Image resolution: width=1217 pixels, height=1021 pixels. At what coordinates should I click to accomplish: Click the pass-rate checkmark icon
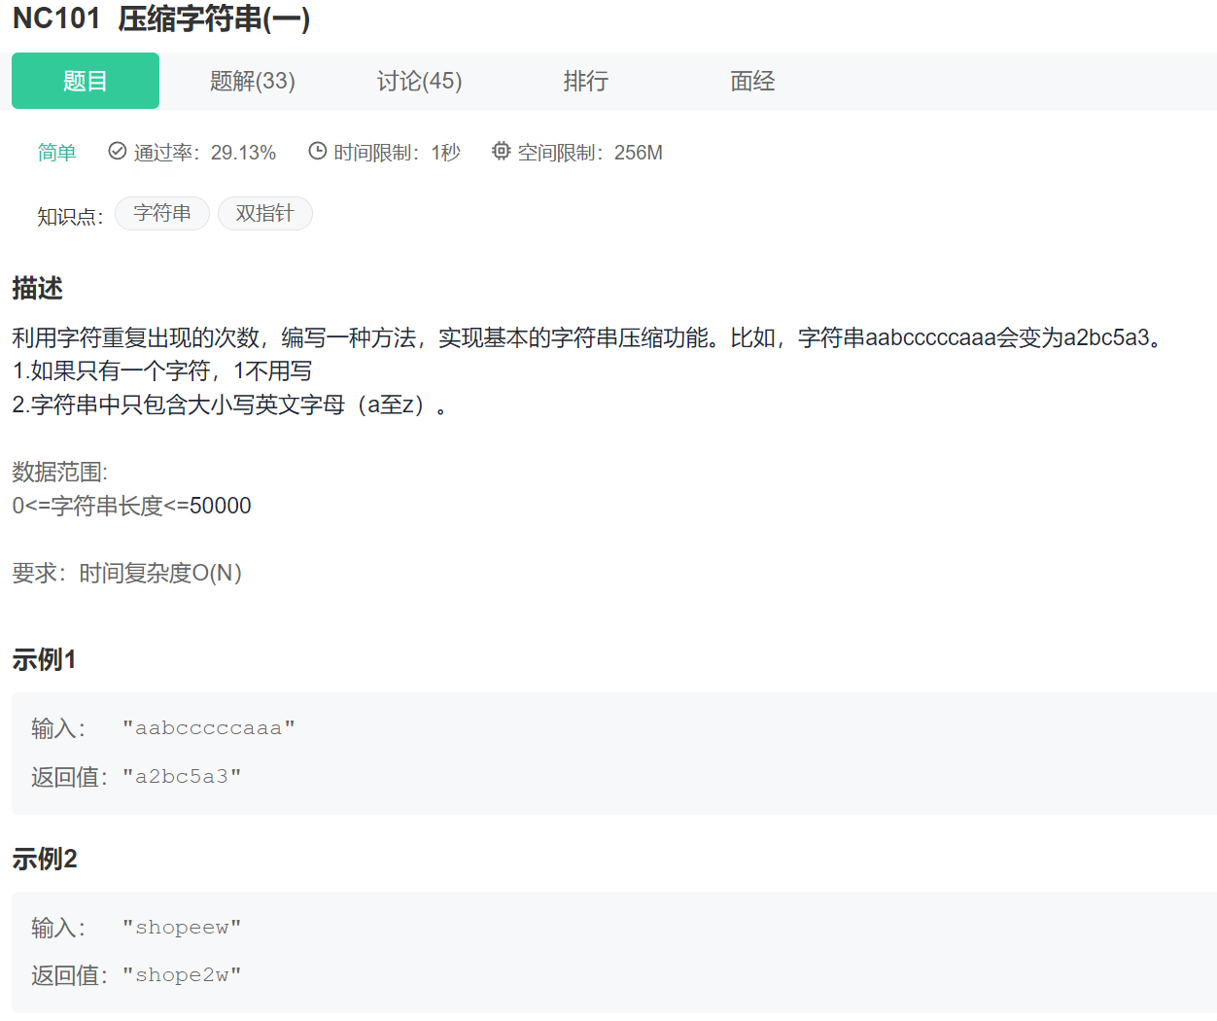click(x=118, y=151)
